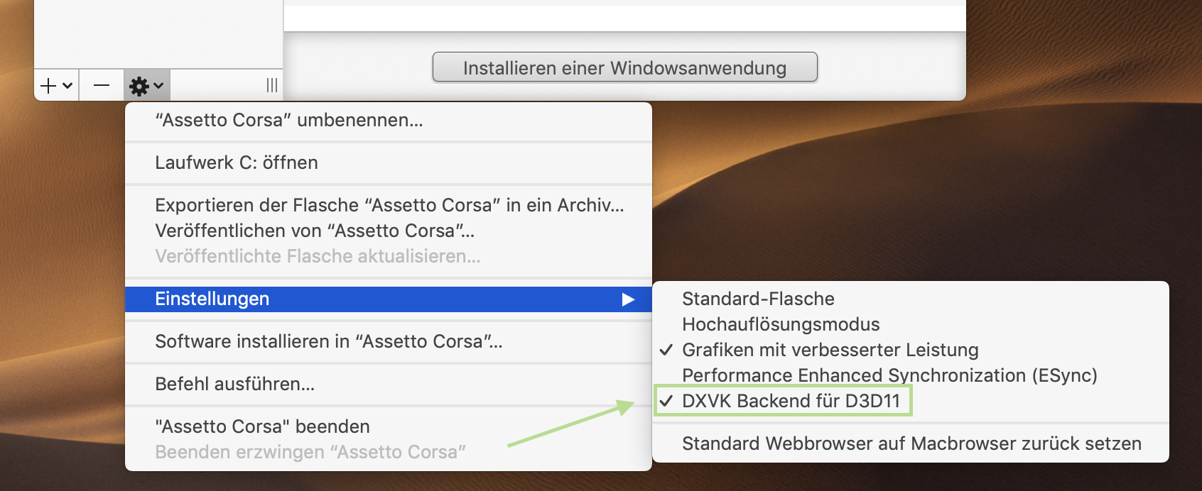The width and height of the screenshot is (1202, 491).
Task: Select Exportieren der Flasche in ein Archiv
Action: 389,205
